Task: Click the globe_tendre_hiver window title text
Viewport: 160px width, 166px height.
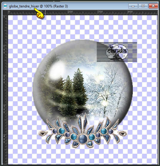Action: tap(38, 6)
